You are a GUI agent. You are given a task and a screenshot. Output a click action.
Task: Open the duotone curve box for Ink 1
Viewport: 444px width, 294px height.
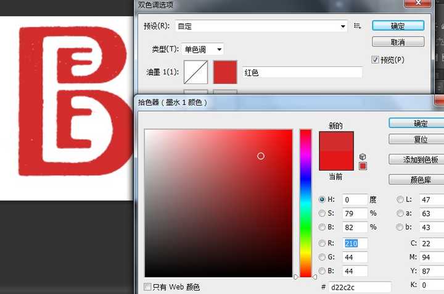click(x=195, y=72)
